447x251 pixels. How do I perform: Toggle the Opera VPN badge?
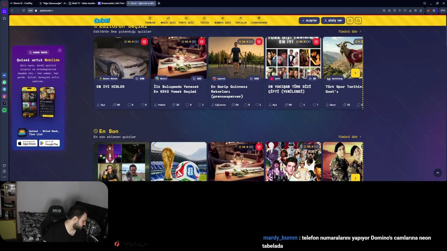[x=30, y=10]
